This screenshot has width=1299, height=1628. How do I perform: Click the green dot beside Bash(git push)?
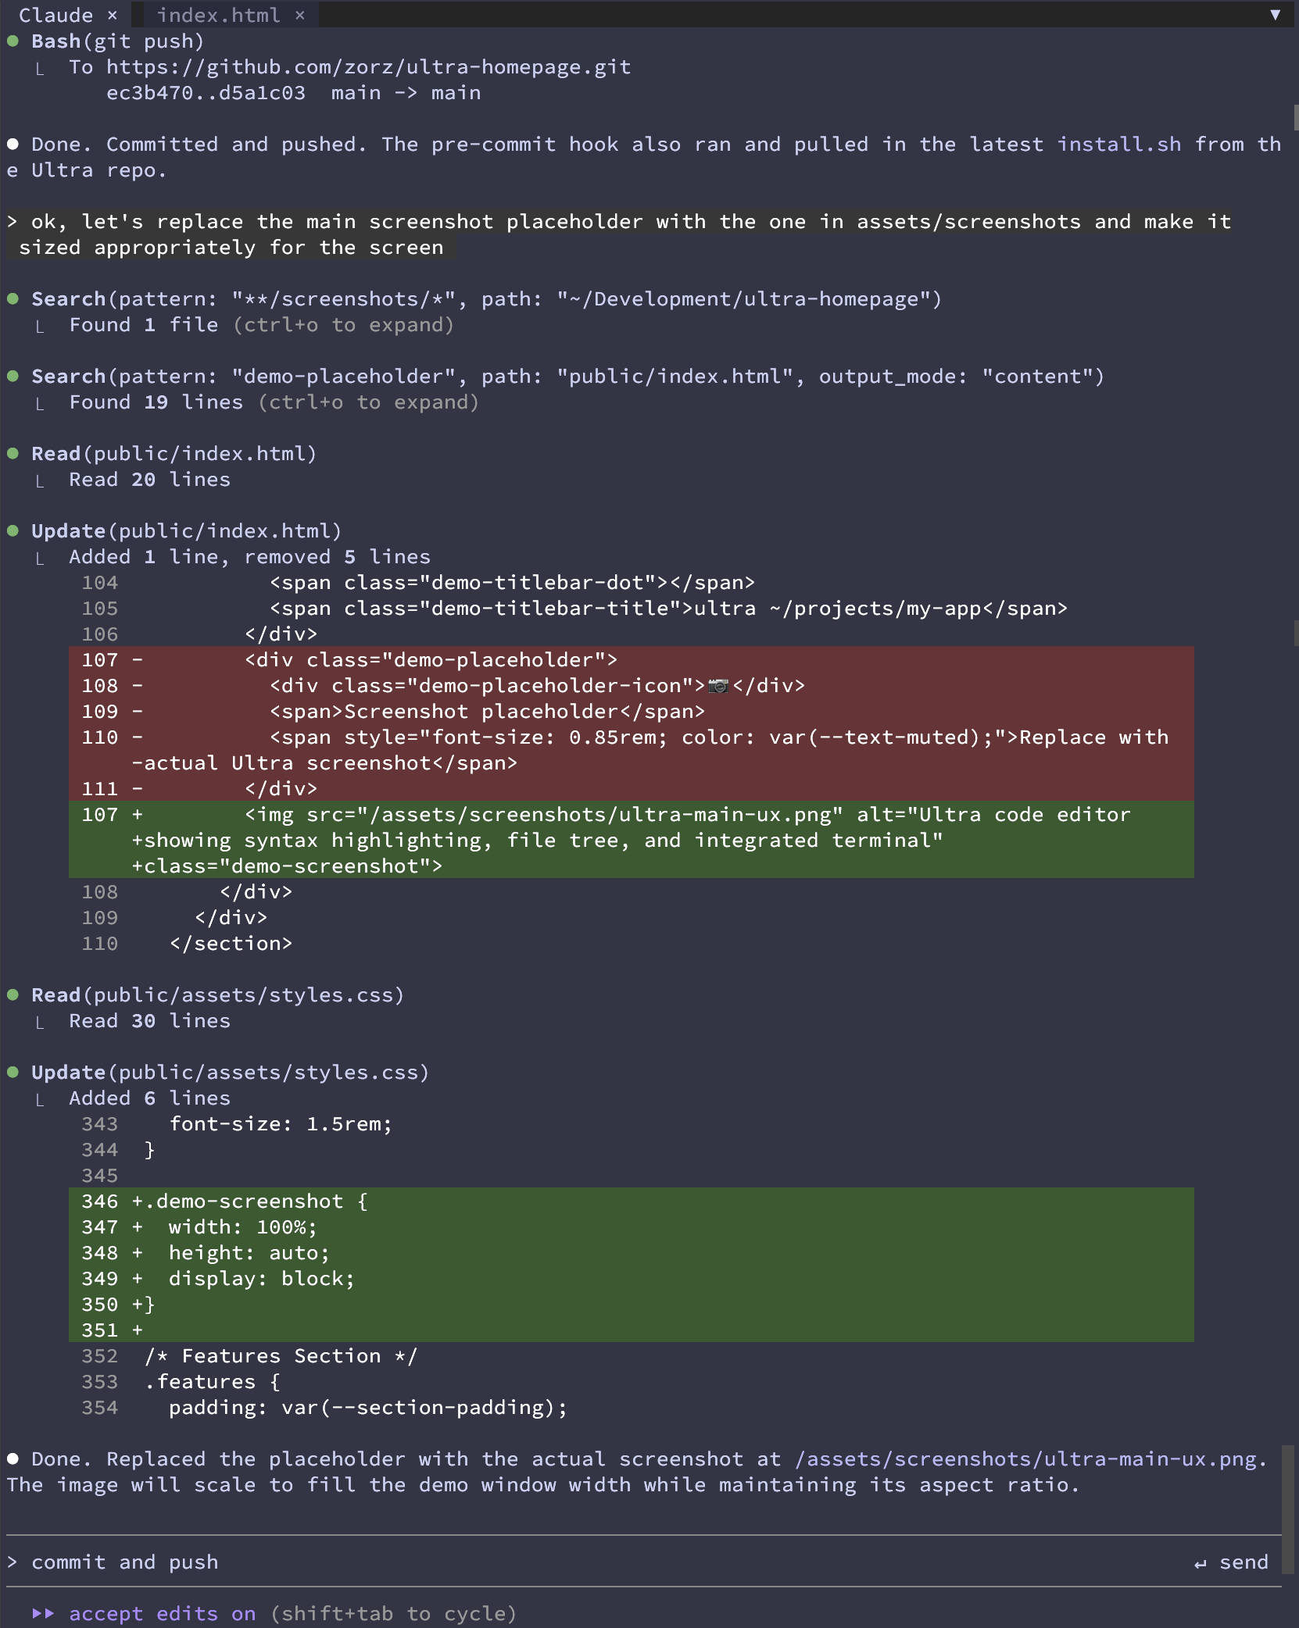(x=13, y=41)
